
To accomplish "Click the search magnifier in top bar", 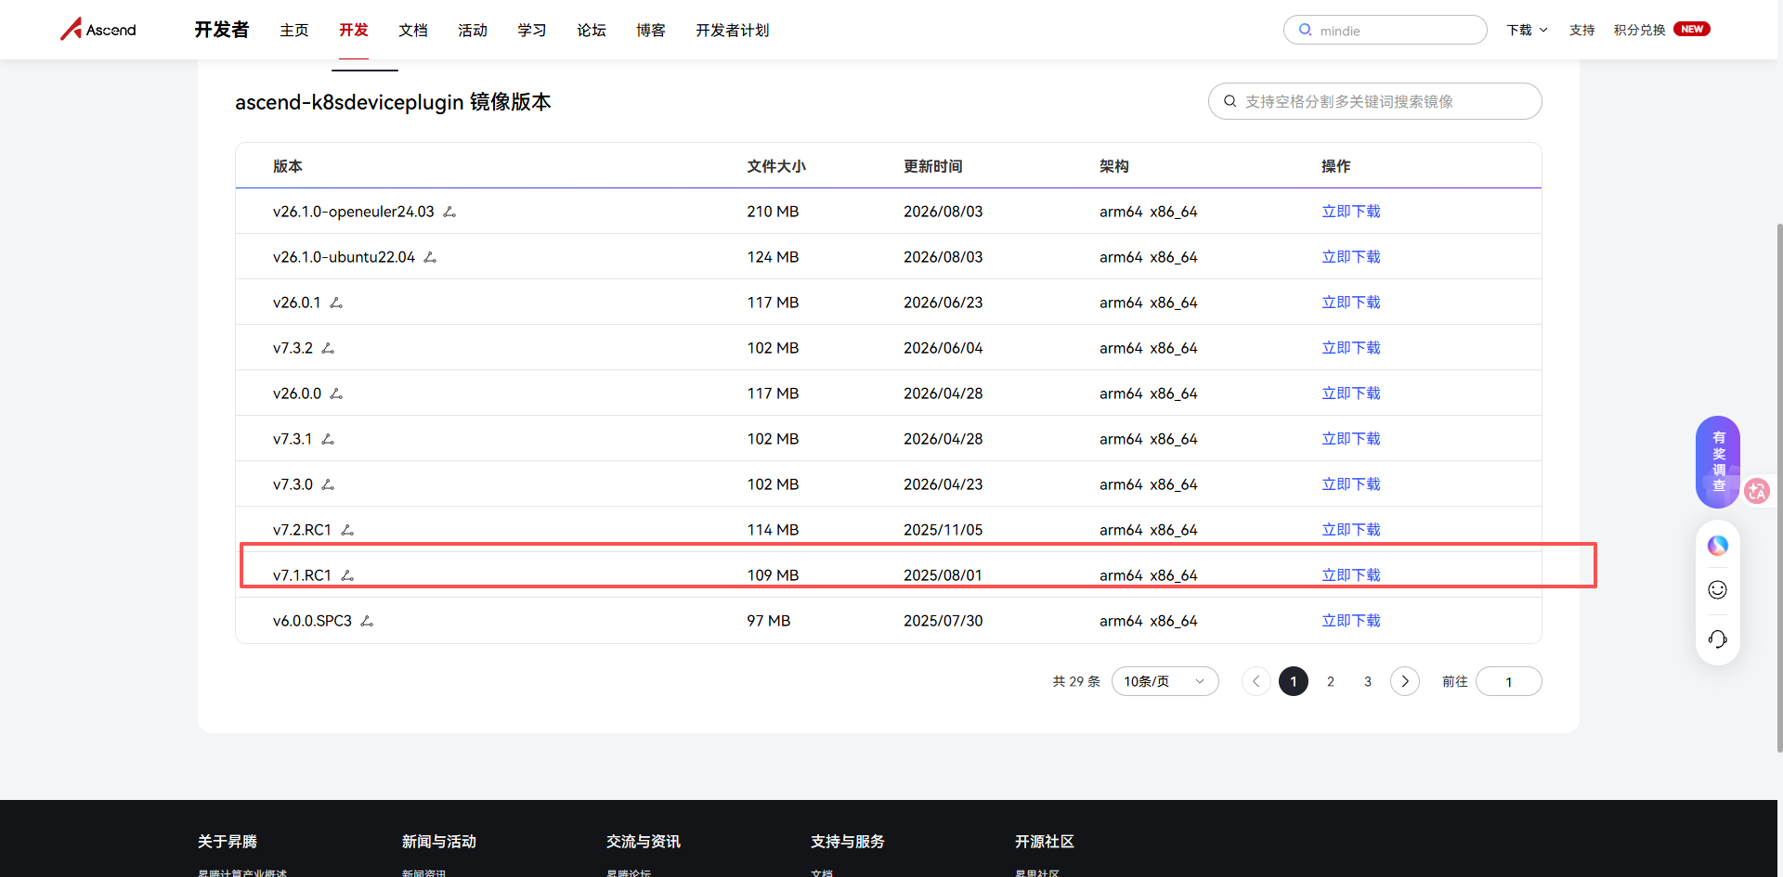I will coord(1305,30).
